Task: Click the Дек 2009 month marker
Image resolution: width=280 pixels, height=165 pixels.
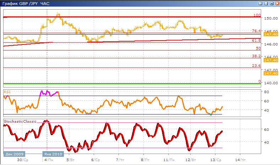Action: point(13,154)
